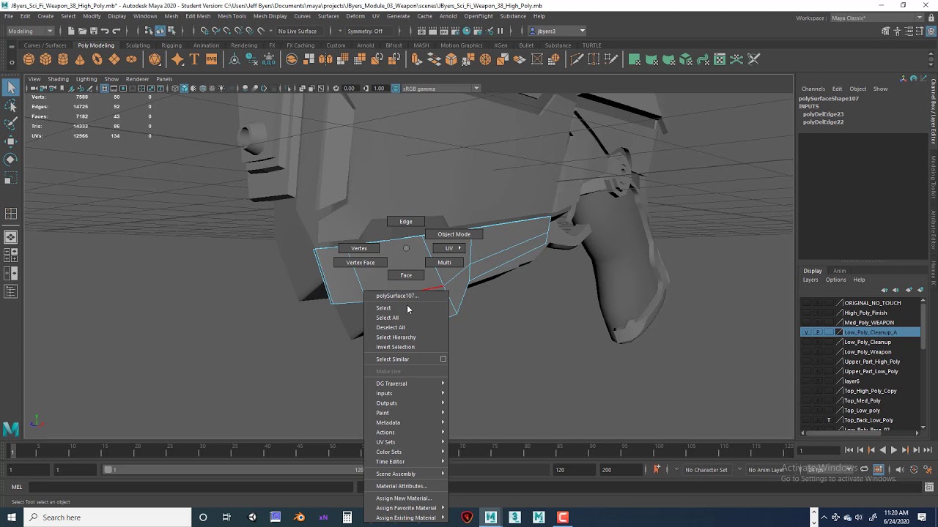This screenshot has height=527, width=938.
Task: Click the time range slider bar
Action: pos(234,469)
